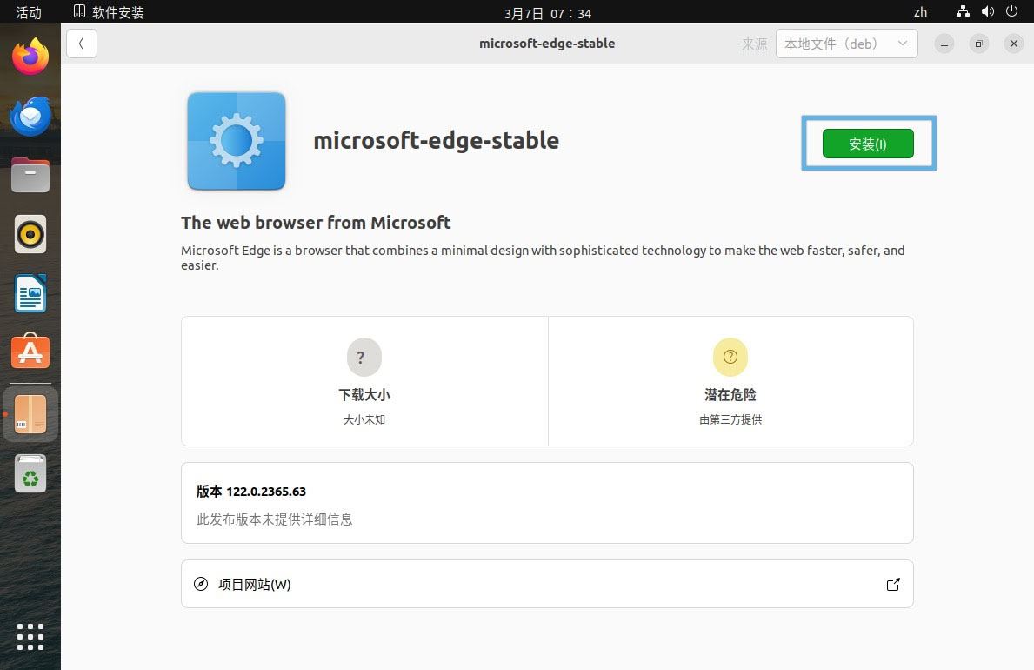Click the heading 'The web browser from Microsoft'
The width and height of the screenshot is (1034, 670).
click(x=316, y=223)
